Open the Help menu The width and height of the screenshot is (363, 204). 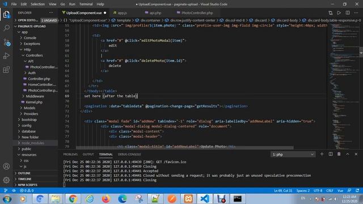pyautogui.click(x=100, y=4)
